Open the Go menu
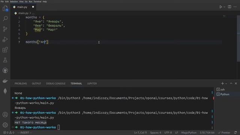 tap(26, 1)
